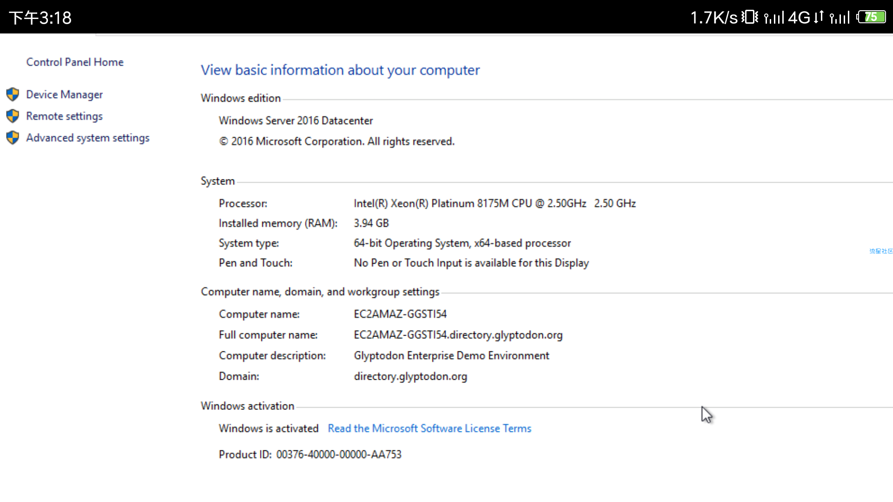This screenshot has height=502, width=893.
Task: Open the Control Panel Home link
Action: 75,62
